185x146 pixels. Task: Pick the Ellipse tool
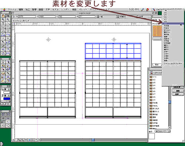(x=8, y=31)
